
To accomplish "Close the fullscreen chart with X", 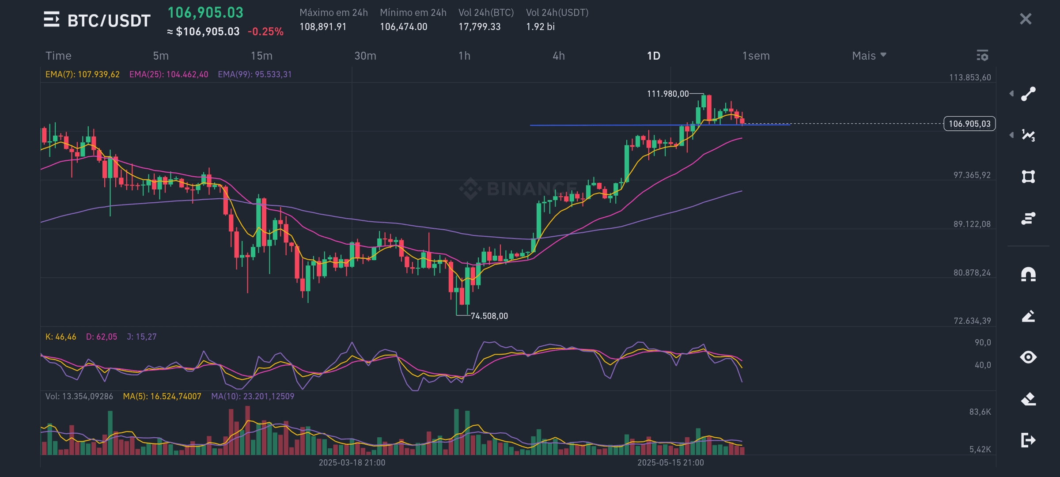I will click(x=1026, y=19).
